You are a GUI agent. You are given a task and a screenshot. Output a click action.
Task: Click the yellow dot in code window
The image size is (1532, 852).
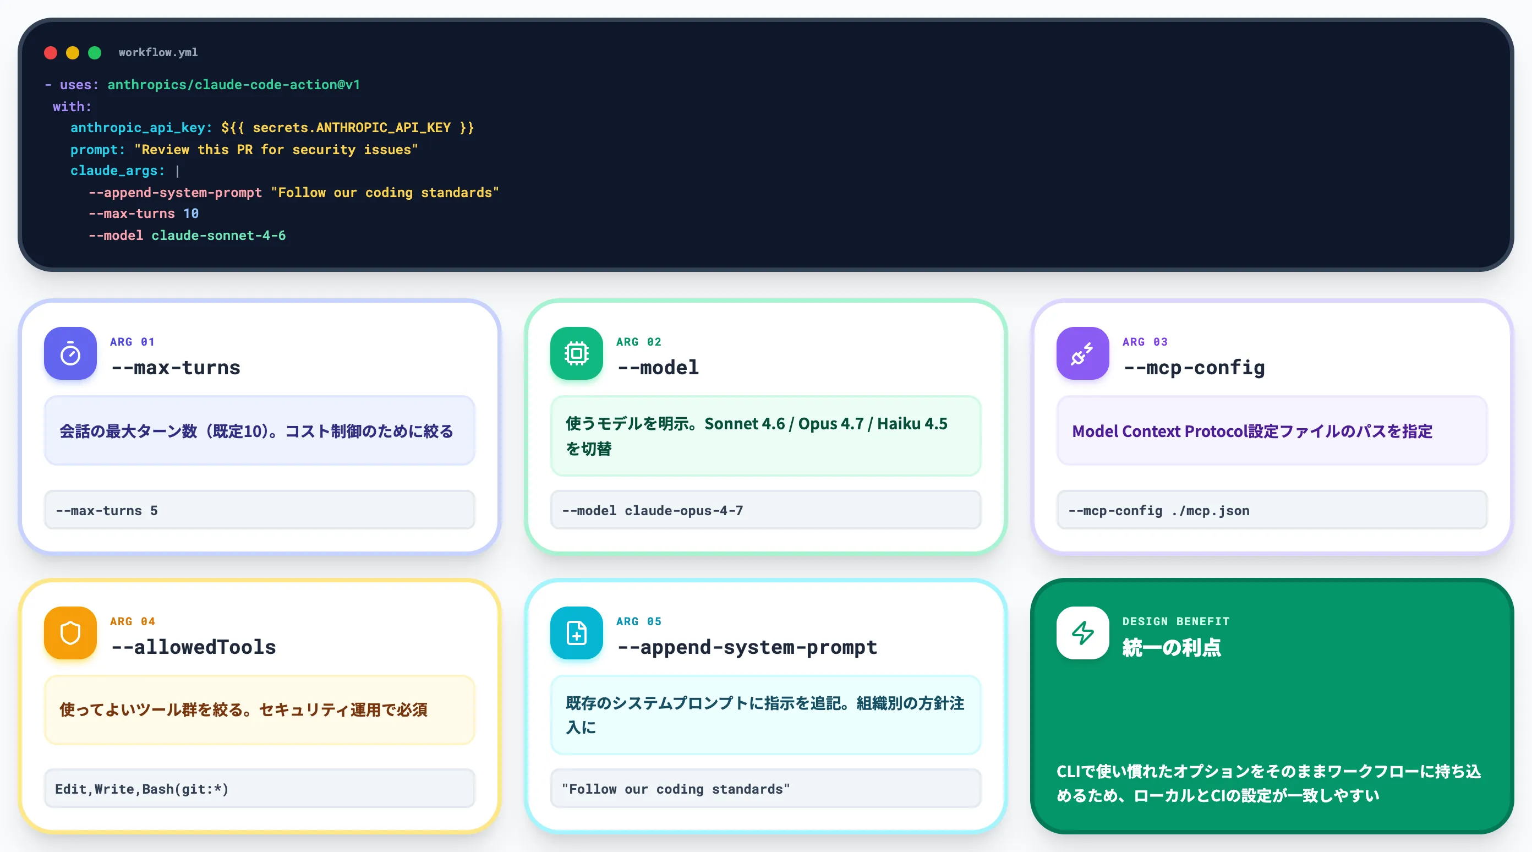(73, 53)
